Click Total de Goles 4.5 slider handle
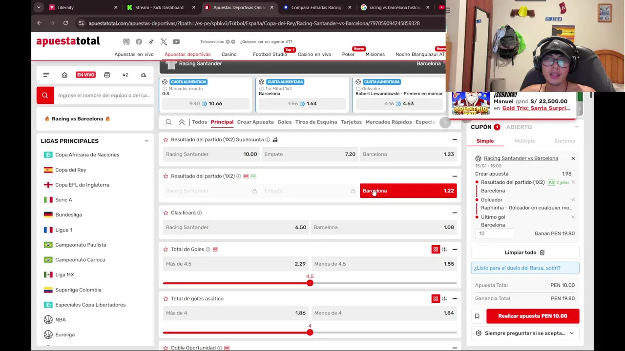 310,283
